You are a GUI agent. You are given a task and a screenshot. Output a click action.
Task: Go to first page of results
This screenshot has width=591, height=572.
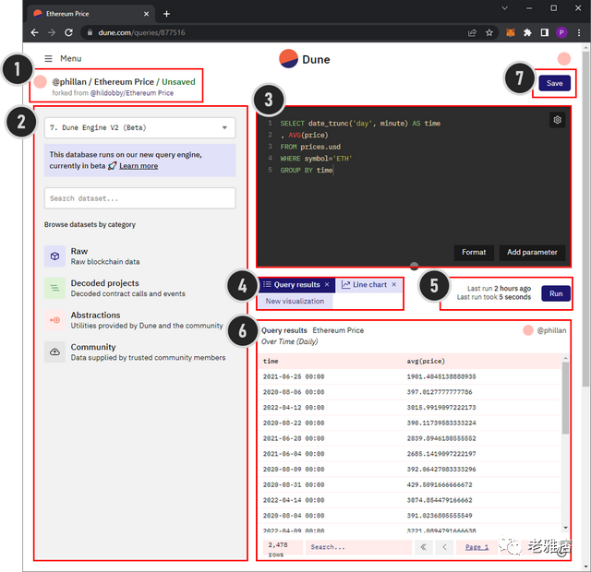(x=423, y=547)
